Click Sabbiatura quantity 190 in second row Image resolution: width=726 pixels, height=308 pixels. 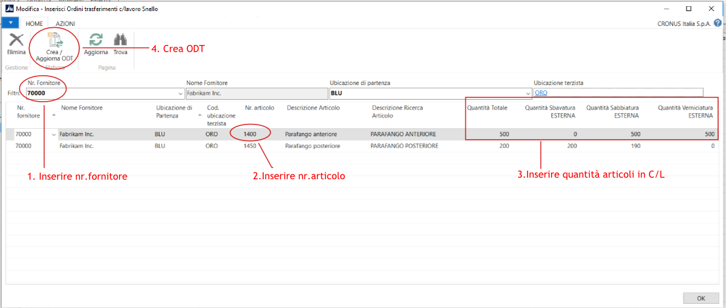click(635, 146)
